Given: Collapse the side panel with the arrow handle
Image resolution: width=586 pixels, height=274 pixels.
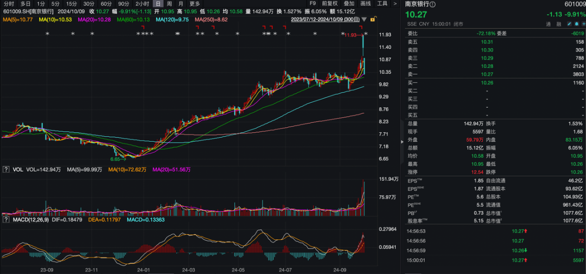Looking at the screenshot, I should [x=402, y=142].
